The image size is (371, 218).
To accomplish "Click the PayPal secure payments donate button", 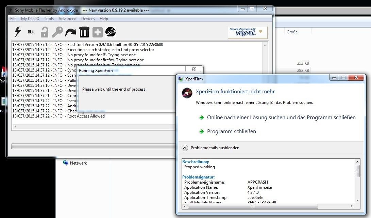I will 248,32.
